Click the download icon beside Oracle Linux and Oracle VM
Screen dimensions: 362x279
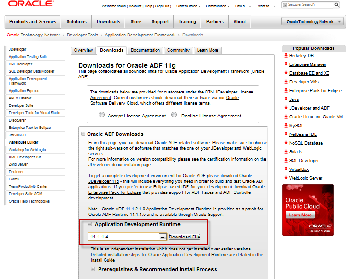click(x=286, y=116)
